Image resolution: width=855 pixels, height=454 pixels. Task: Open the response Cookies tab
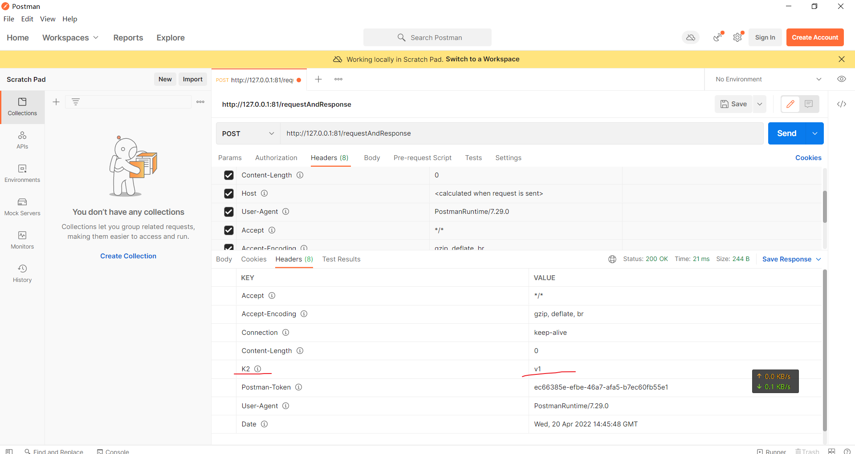click(254, 259)
